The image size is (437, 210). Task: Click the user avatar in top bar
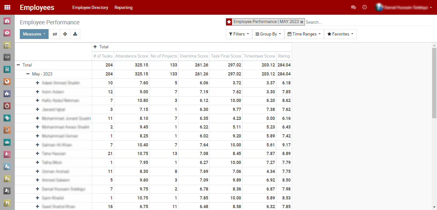click(x=379, y=7)
